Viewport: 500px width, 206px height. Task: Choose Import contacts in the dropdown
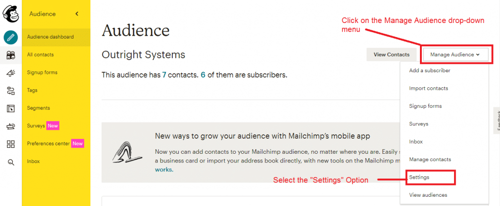click(428, 88)
